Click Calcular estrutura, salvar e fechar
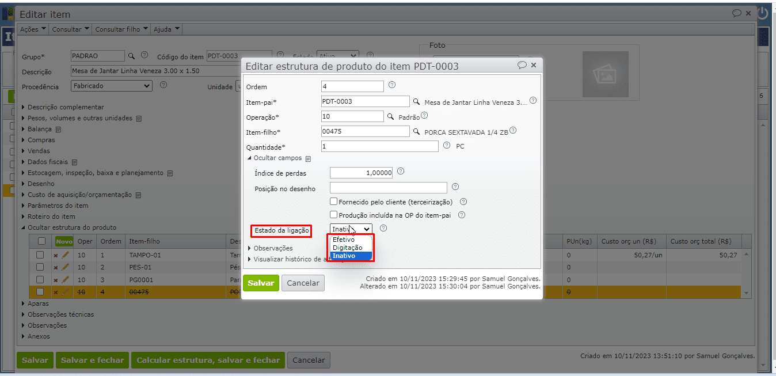The width and height of the screenshot is (776, 376). (x=208, y=360)
